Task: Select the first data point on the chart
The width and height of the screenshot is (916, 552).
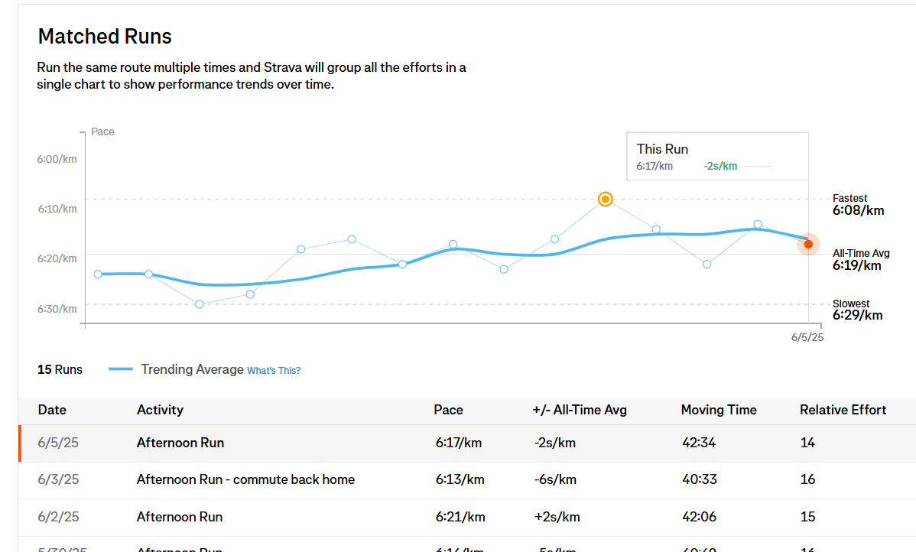Action: 98,274
